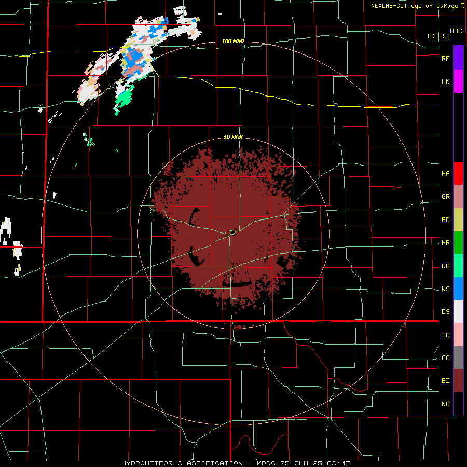The image size is (467, 467).
Task: Click the white DS legend color swatch
Action: click(x=458, y=311)
